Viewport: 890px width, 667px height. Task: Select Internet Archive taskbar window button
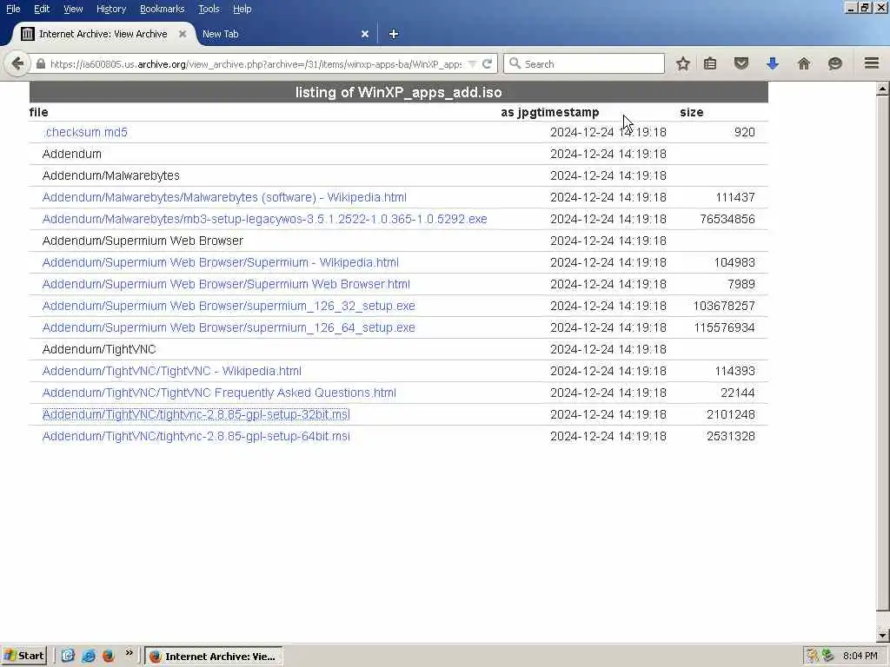[214, 657]
